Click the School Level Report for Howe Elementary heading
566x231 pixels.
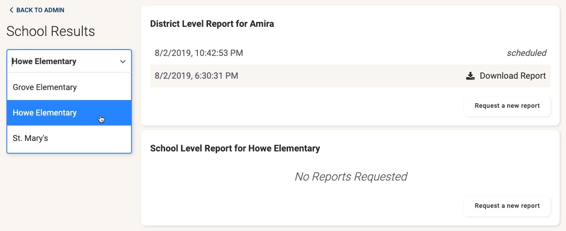(x=235, y=148)
